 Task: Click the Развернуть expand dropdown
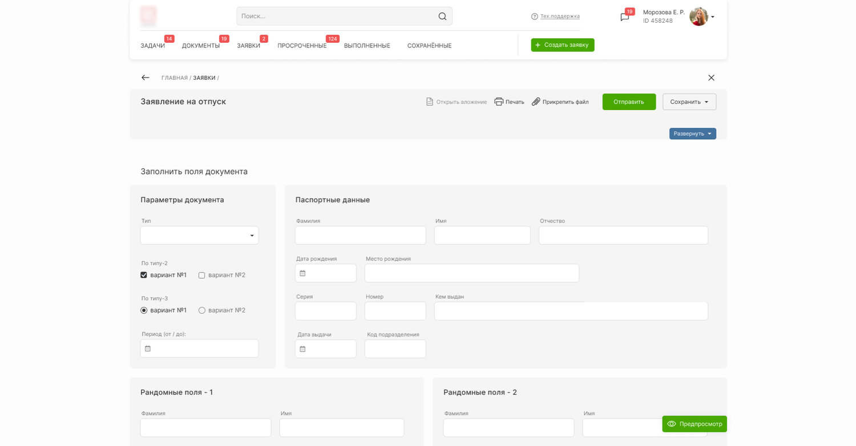pos(693,133)
